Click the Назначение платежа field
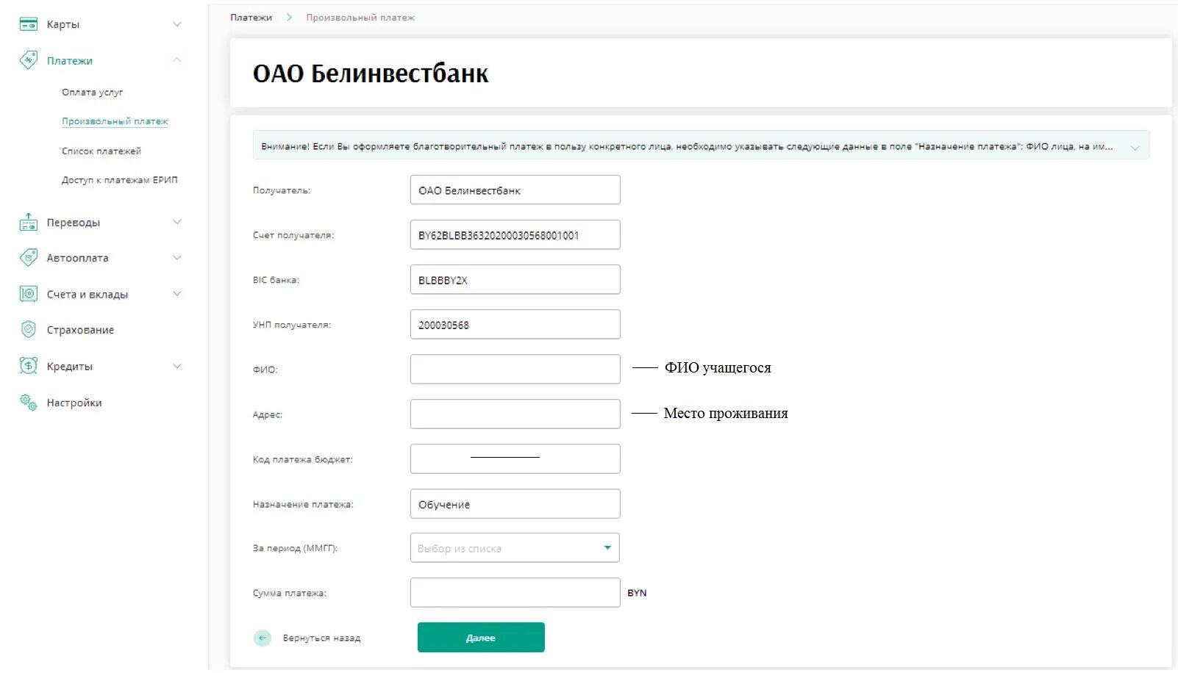 point(515,504)
